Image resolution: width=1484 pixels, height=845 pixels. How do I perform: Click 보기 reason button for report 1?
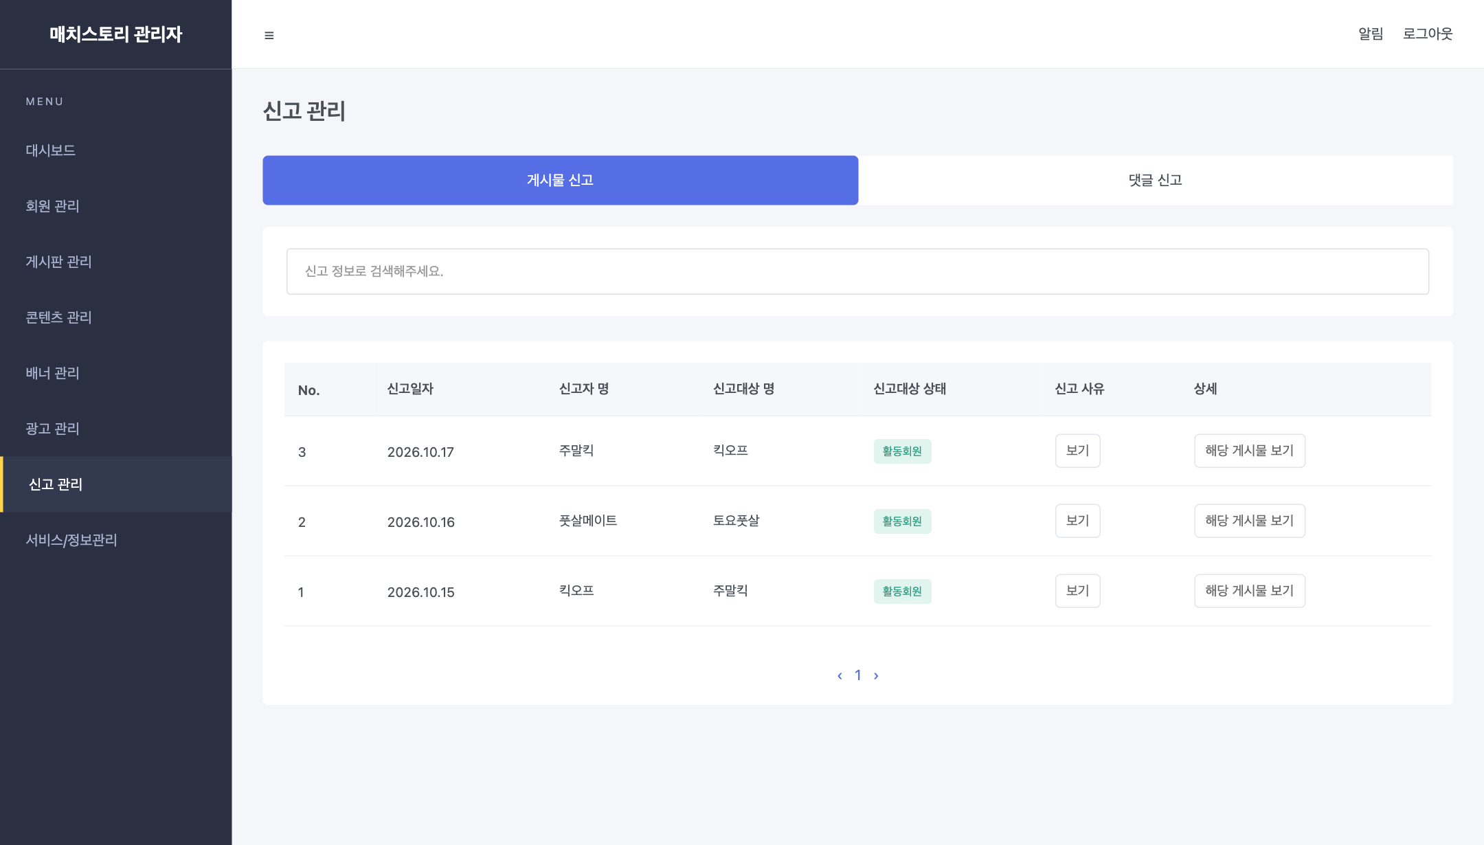[1077, 591]
